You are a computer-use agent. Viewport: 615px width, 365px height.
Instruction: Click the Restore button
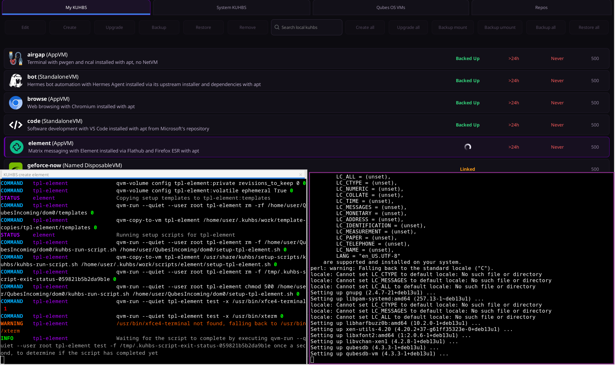(x=203, y=27)
